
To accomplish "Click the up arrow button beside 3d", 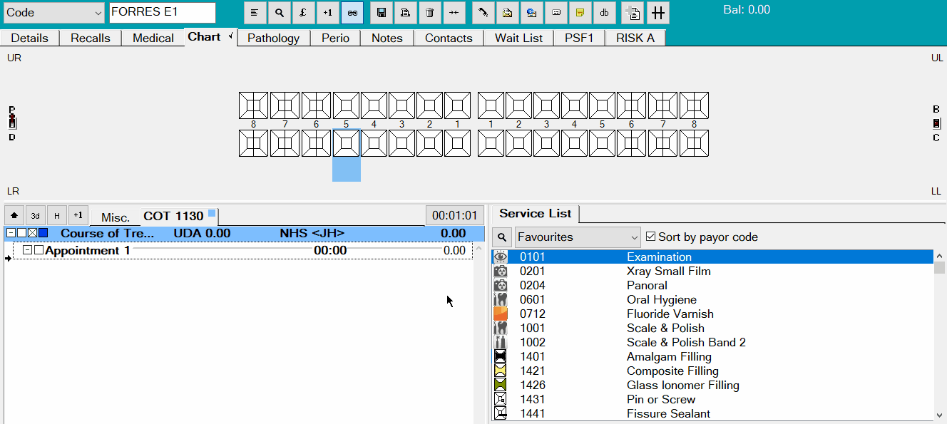I will click(14, 215).
